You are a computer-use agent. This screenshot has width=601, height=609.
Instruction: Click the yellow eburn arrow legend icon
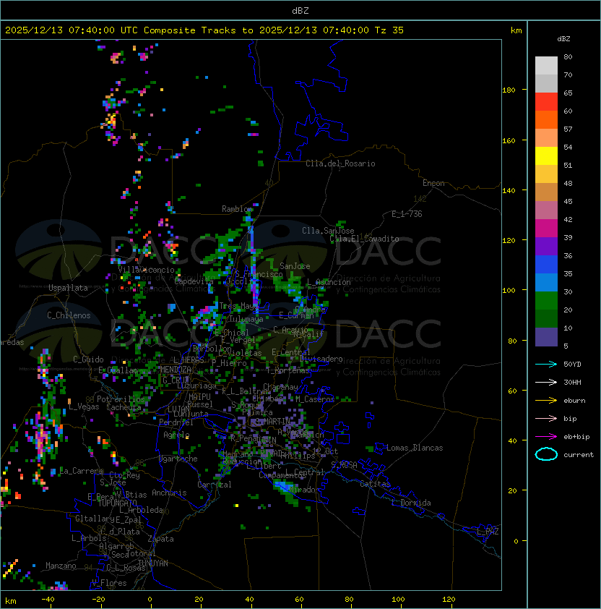coord(546,401)
